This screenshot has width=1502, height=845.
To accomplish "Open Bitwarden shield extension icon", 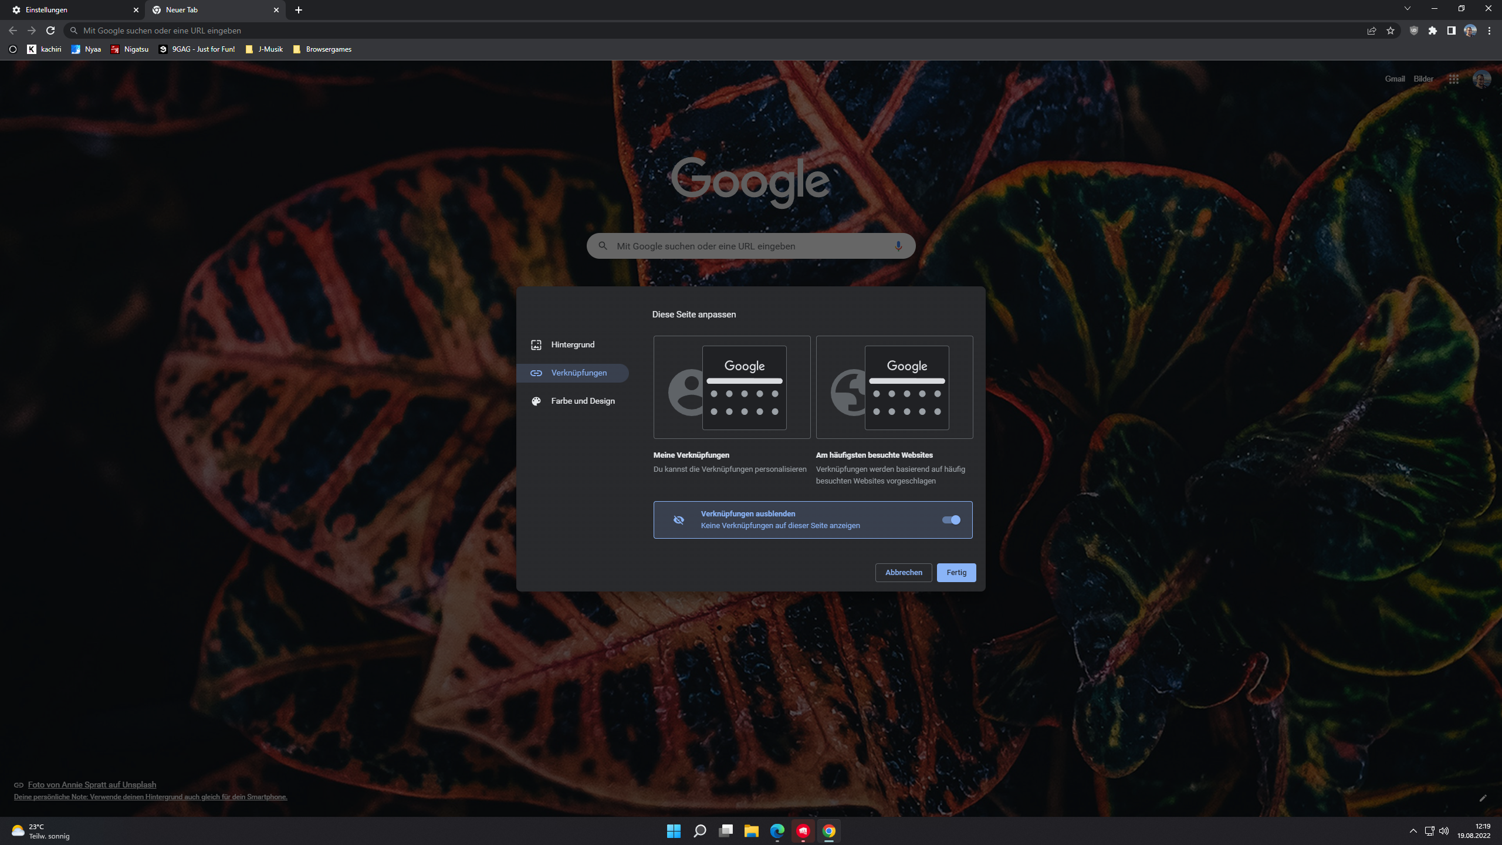I will (x=1414, y=31).
